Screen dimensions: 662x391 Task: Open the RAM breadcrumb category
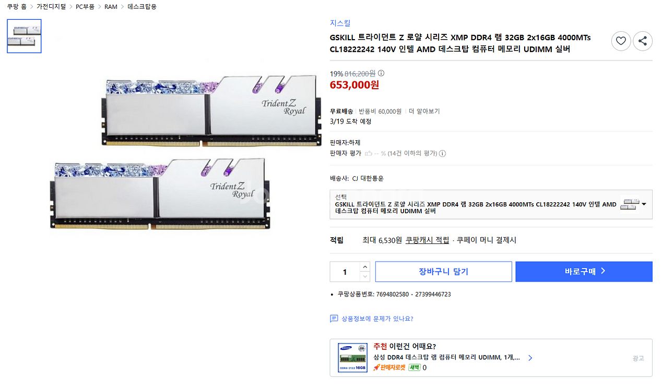(x=111, y=7)
